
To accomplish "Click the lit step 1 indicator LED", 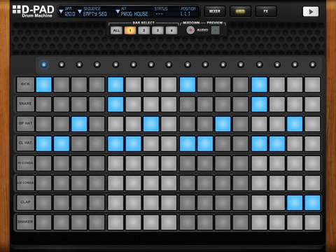I will click(43, 64).
